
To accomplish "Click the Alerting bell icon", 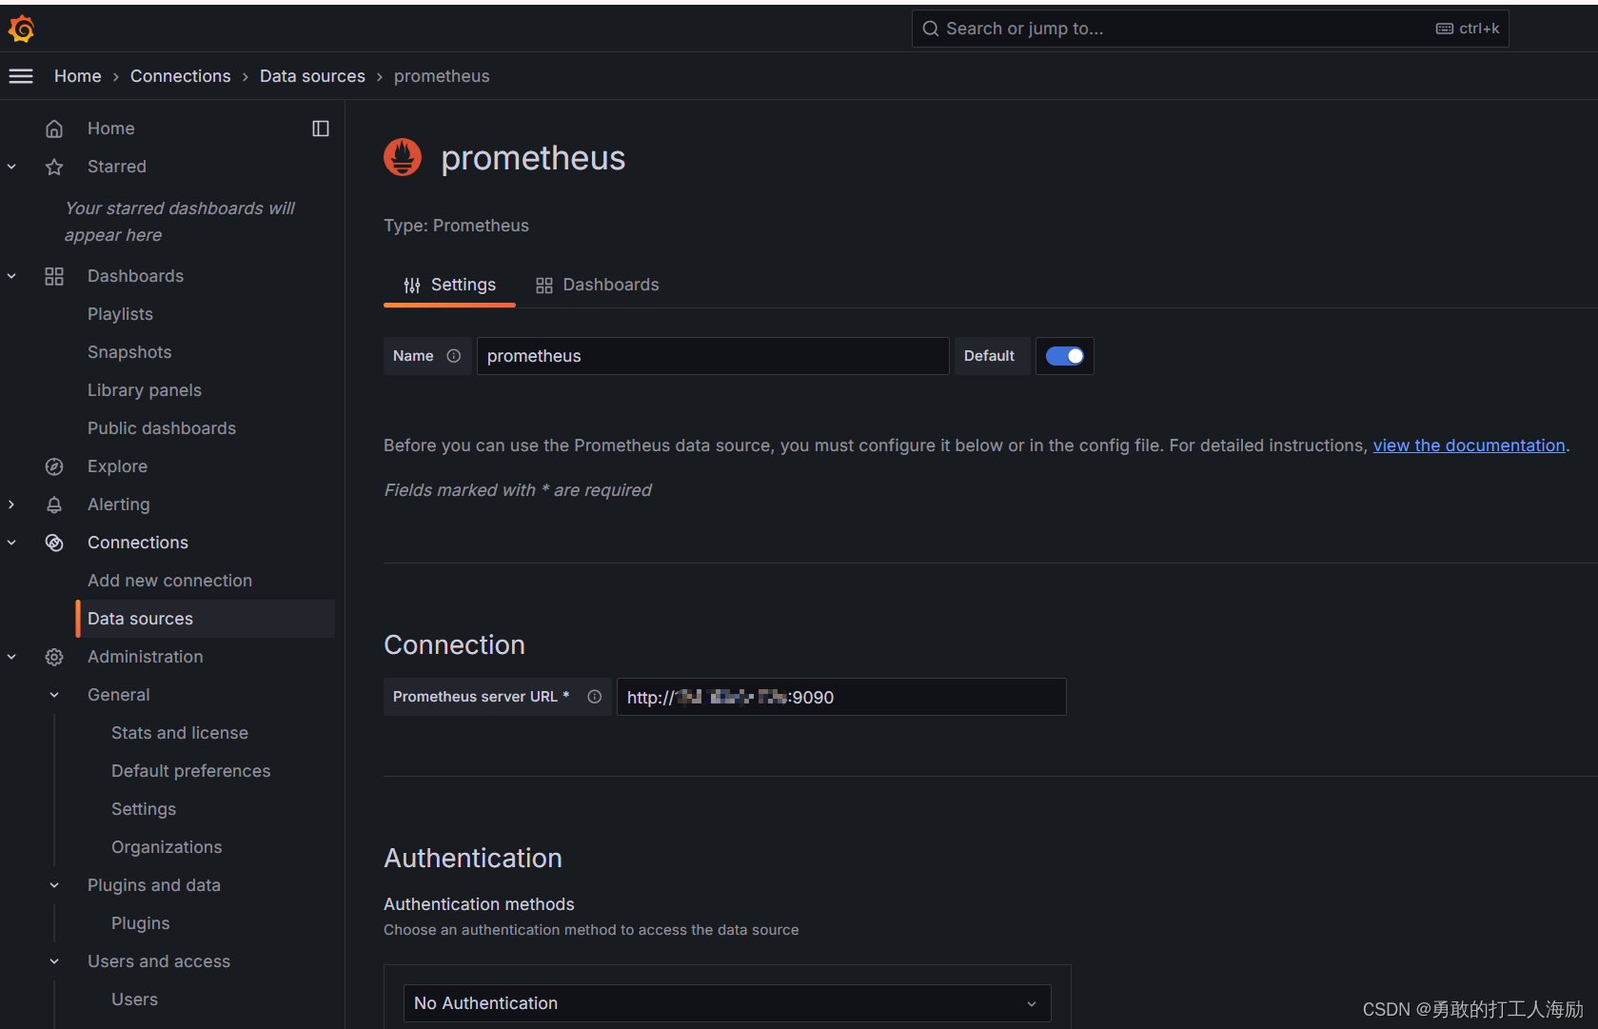I will point(54,505).
